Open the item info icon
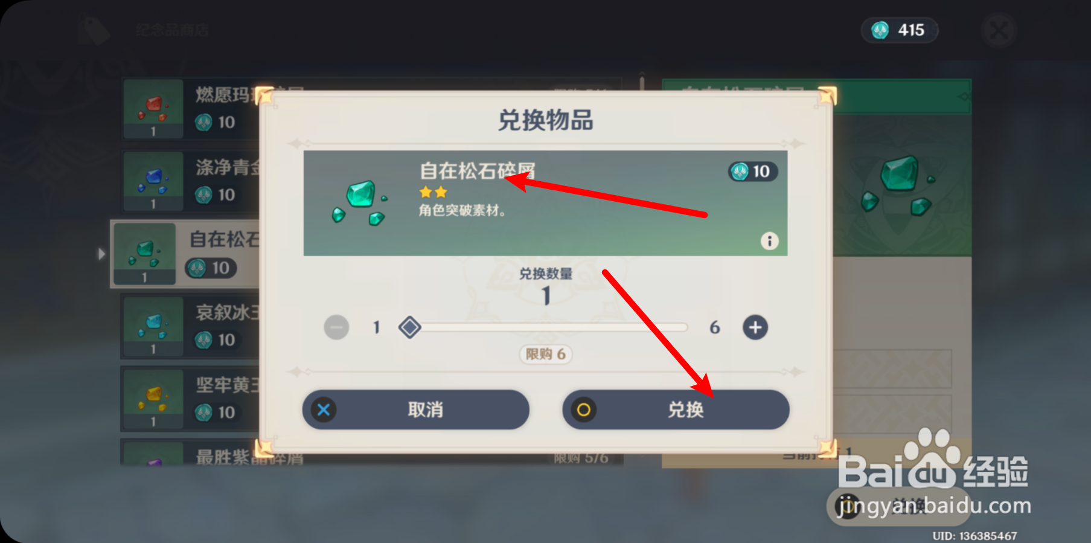The height and width of the screenshot is (543, 1091). pyautogui.click(x=769, y=241)
